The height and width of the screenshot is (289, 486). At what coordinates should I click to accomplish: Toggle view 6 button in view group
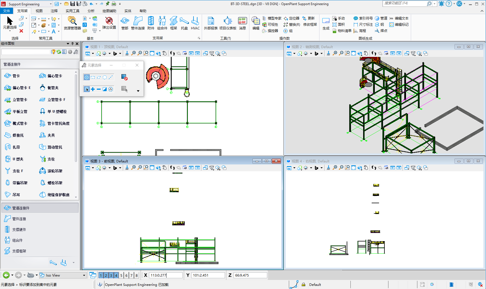click(126, 275)
